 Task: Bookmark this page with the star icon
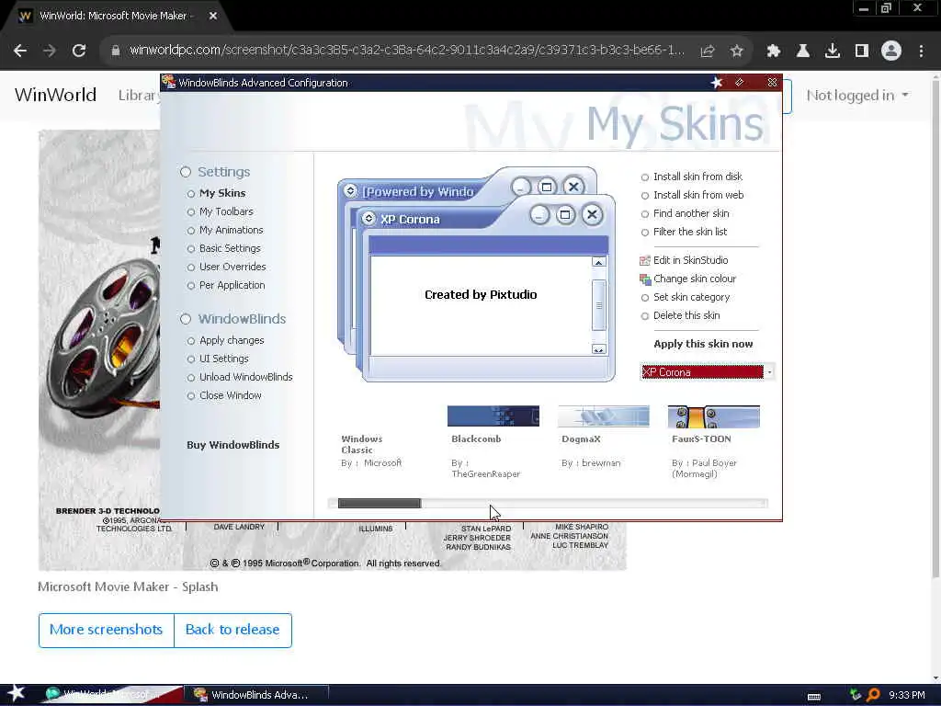[x=737, y=51]
